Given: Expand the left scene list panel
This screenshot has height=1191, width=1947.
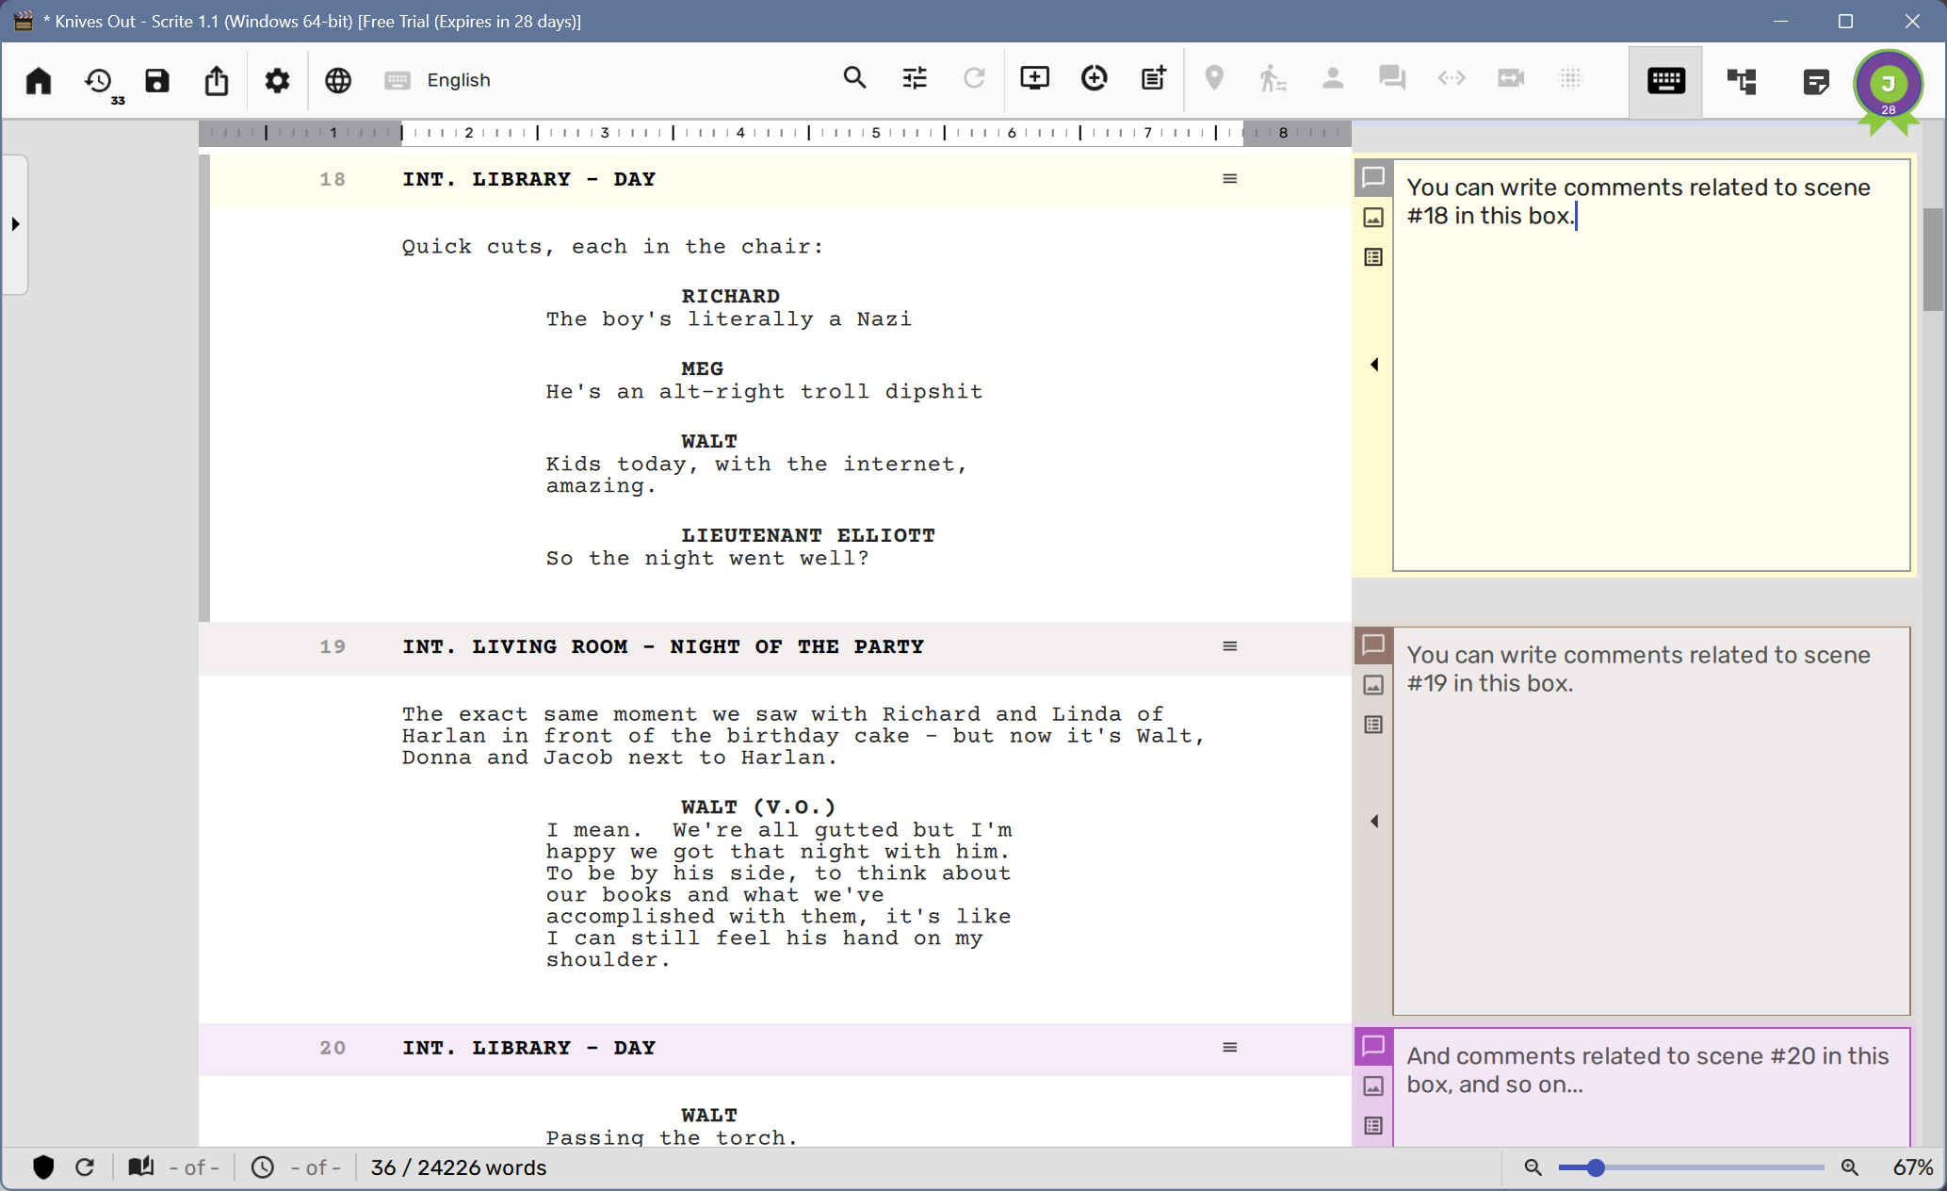Looking at the screenshot, I should 15,224.
